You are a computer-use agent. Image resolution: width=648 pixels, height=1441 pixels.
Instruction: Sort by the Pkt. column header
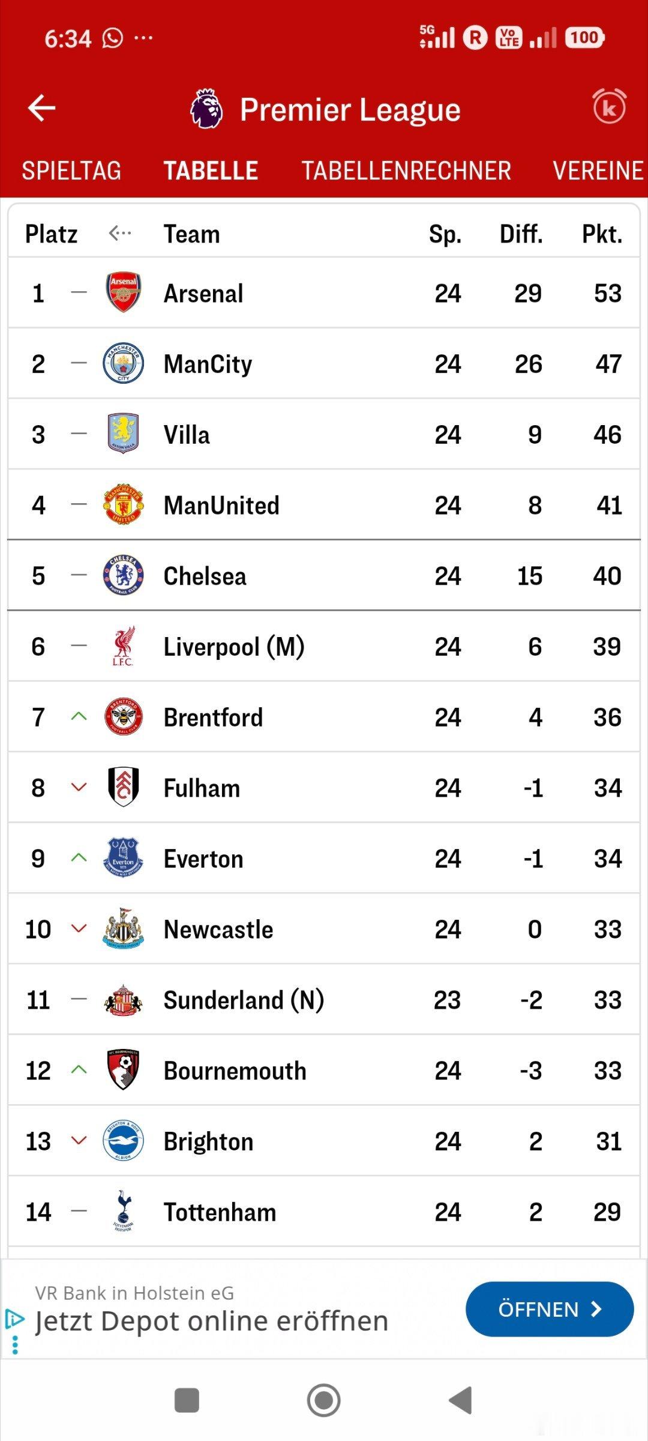[602, 234]
